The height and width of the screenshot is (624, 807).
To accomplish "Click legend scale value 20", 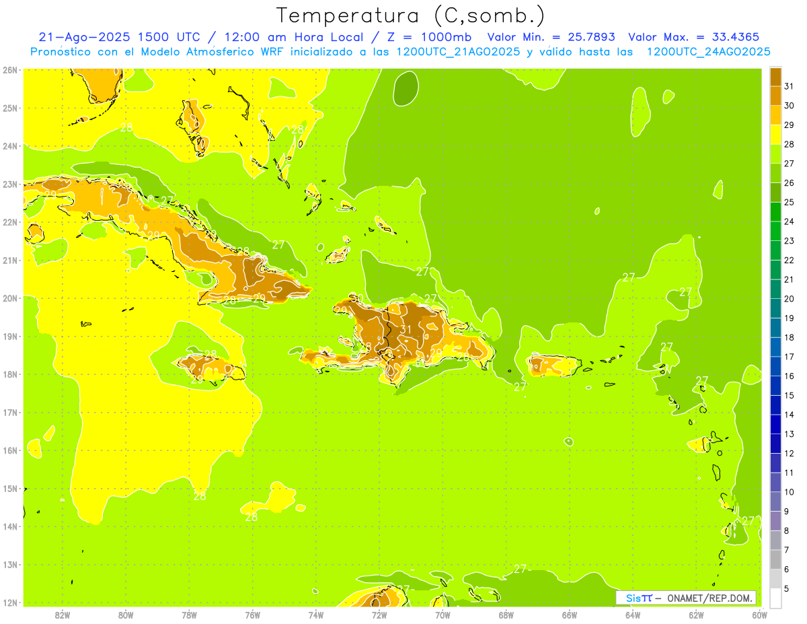I will 789,299.
